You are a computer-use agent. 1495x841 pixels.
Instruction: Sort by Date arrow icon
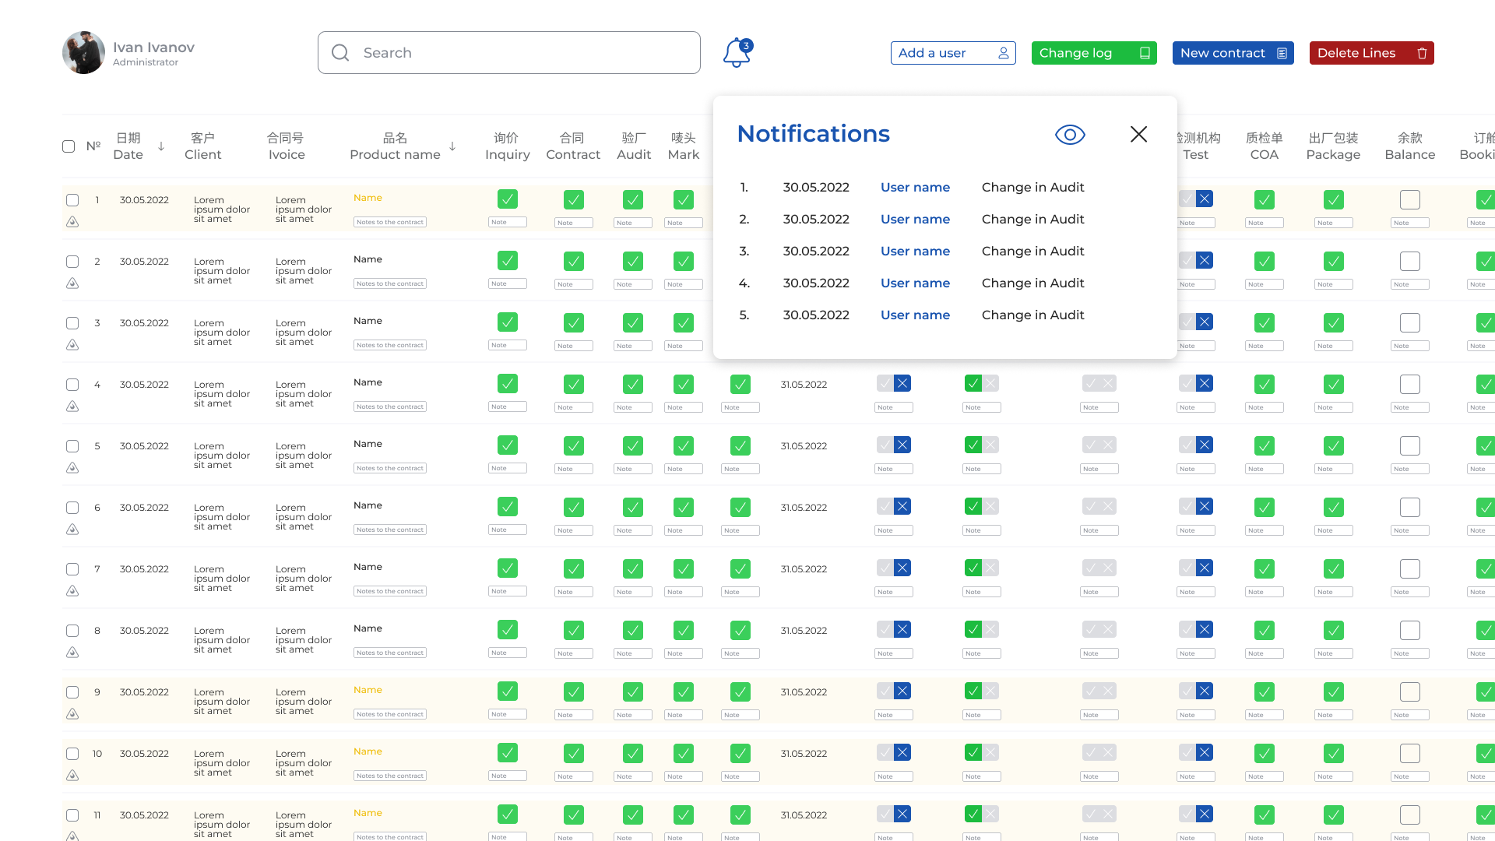click(x=161, y=146)
